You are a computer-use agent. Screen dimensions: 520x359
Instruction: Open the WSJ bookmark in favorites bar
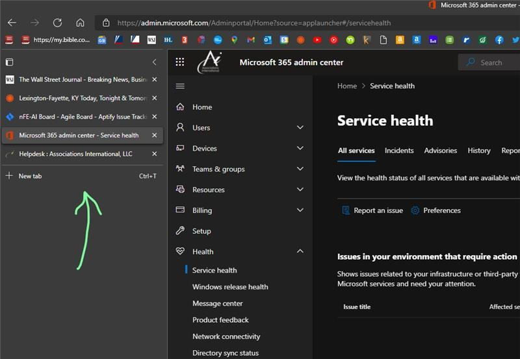point(151,40)
